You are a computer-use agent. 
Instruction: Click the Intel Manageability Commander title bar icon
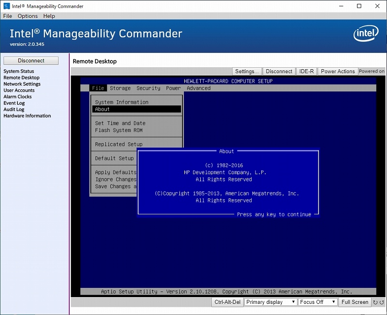[6, 6]
